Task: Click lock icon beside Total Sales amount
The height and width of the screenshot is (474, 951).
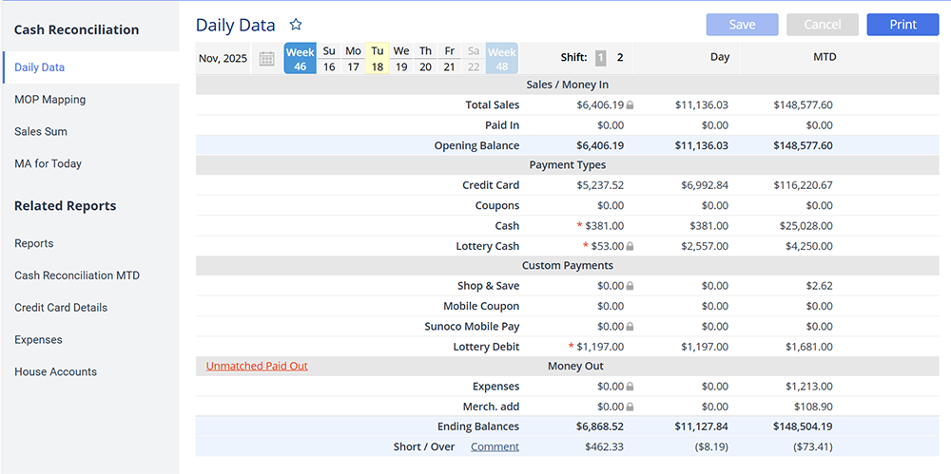Action: [630, 105]
